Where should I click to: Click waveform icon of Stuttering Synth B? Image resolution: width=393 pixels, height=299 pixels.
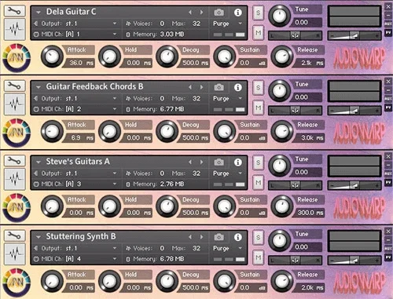(x=15, y=254)
